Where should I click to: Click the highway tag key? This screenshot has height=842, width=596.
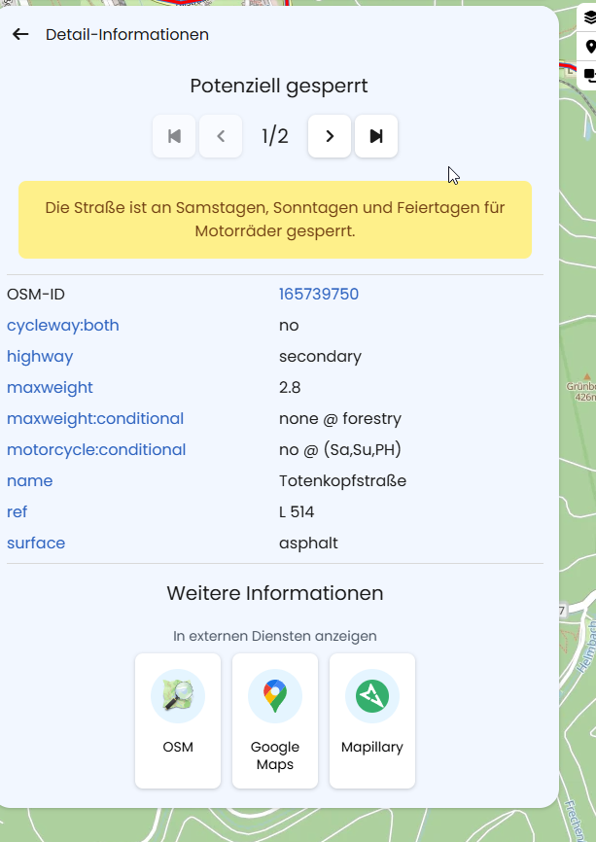[x=40, y=357]
